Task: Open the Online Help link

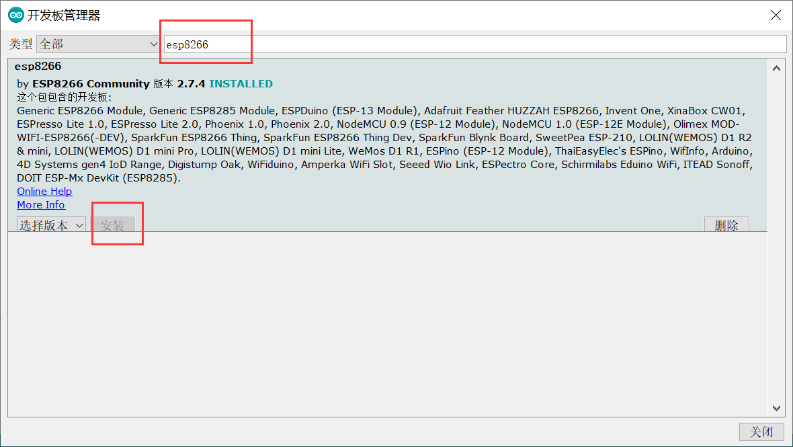Action: (44, 191)
